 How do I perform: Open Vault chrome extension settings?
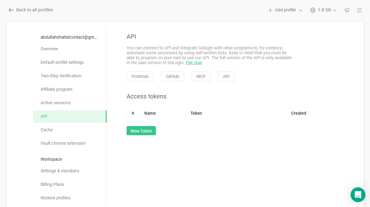click(x=63, y=143)
